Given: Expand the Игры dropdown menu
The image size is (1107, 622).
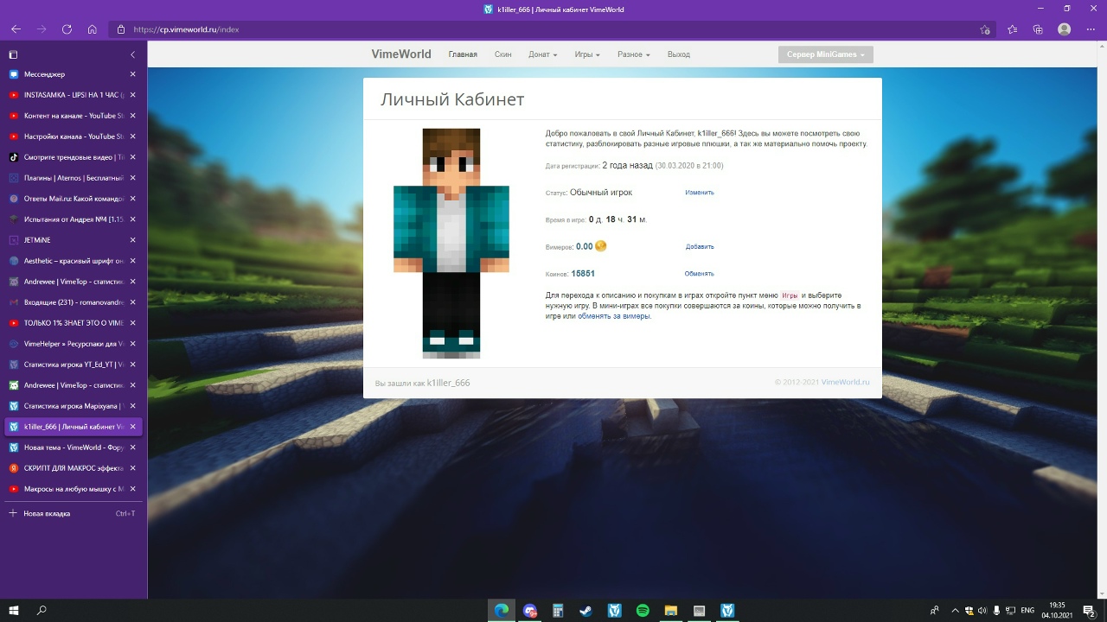Looking at the screenshot, I should 586,54.
